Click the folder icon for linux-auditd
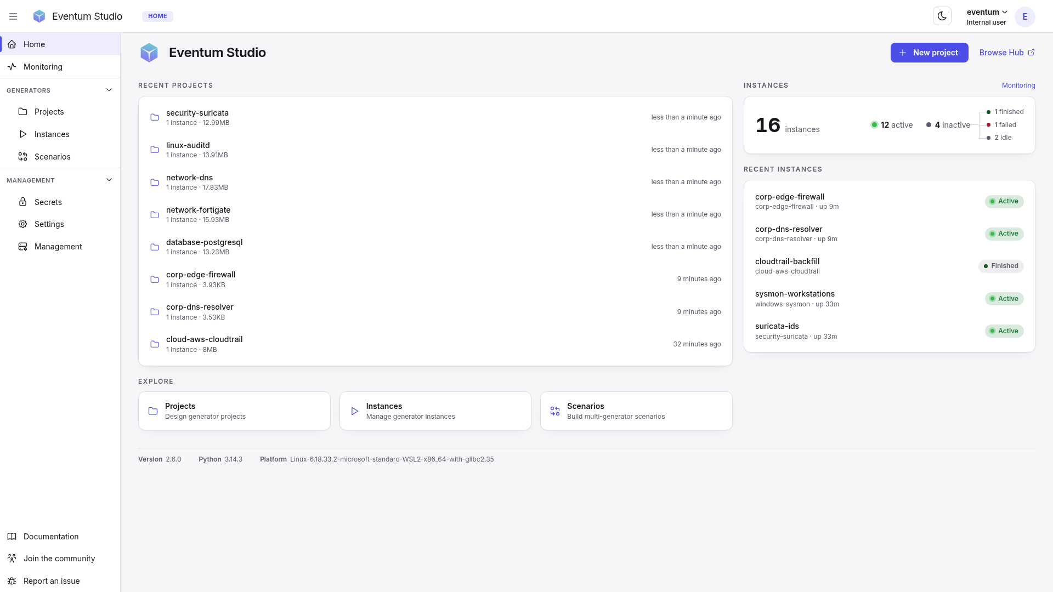The height and width of the screenshot is (592, 1053). 155,150
